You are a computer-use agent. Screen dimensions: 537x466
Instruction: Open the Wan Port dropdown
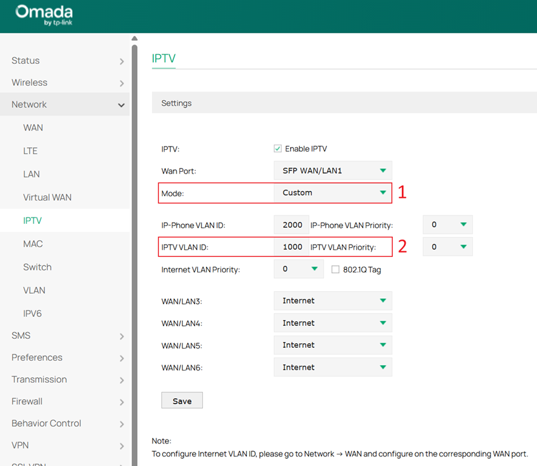pos(332,170)
